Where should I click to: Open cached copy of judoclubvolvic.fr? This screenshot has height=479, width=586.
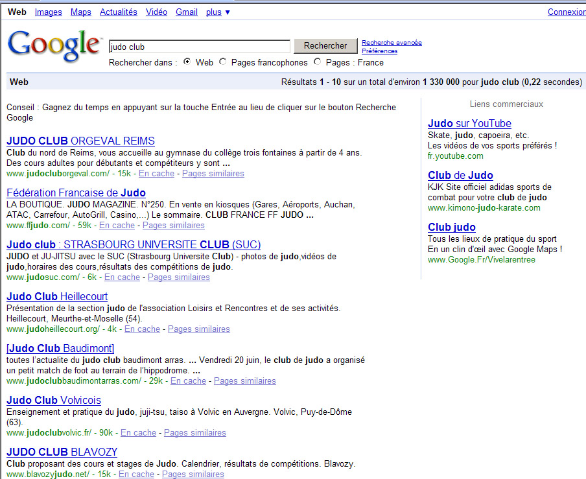[x=138, y=433]
